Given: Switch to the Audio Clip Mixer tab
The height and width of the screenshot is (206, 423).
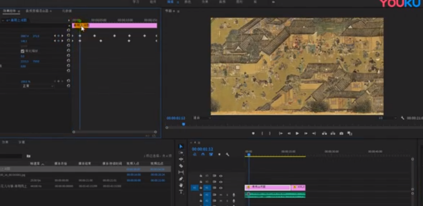Looking at the screenshot, I should tap(37, 11).
